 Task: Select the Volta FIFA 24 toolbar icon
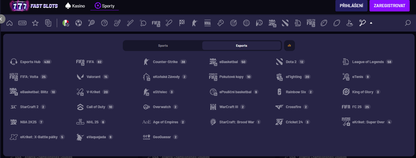click(311, 23)
